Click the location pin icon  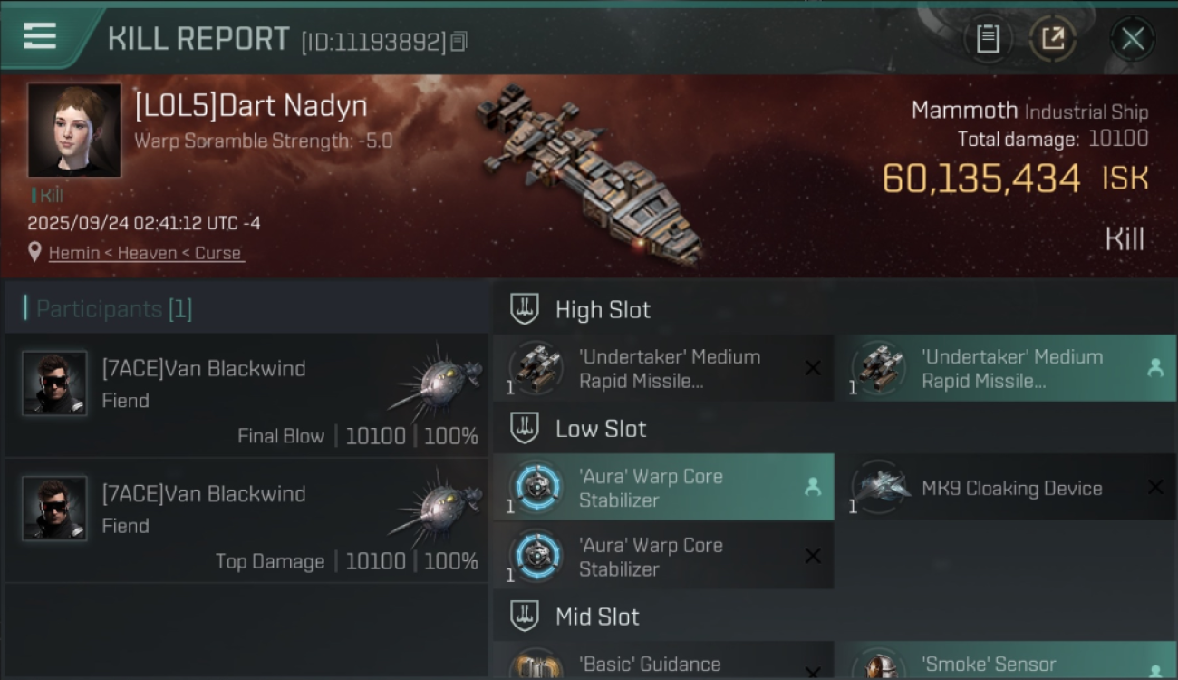click(x=35, y=253)
